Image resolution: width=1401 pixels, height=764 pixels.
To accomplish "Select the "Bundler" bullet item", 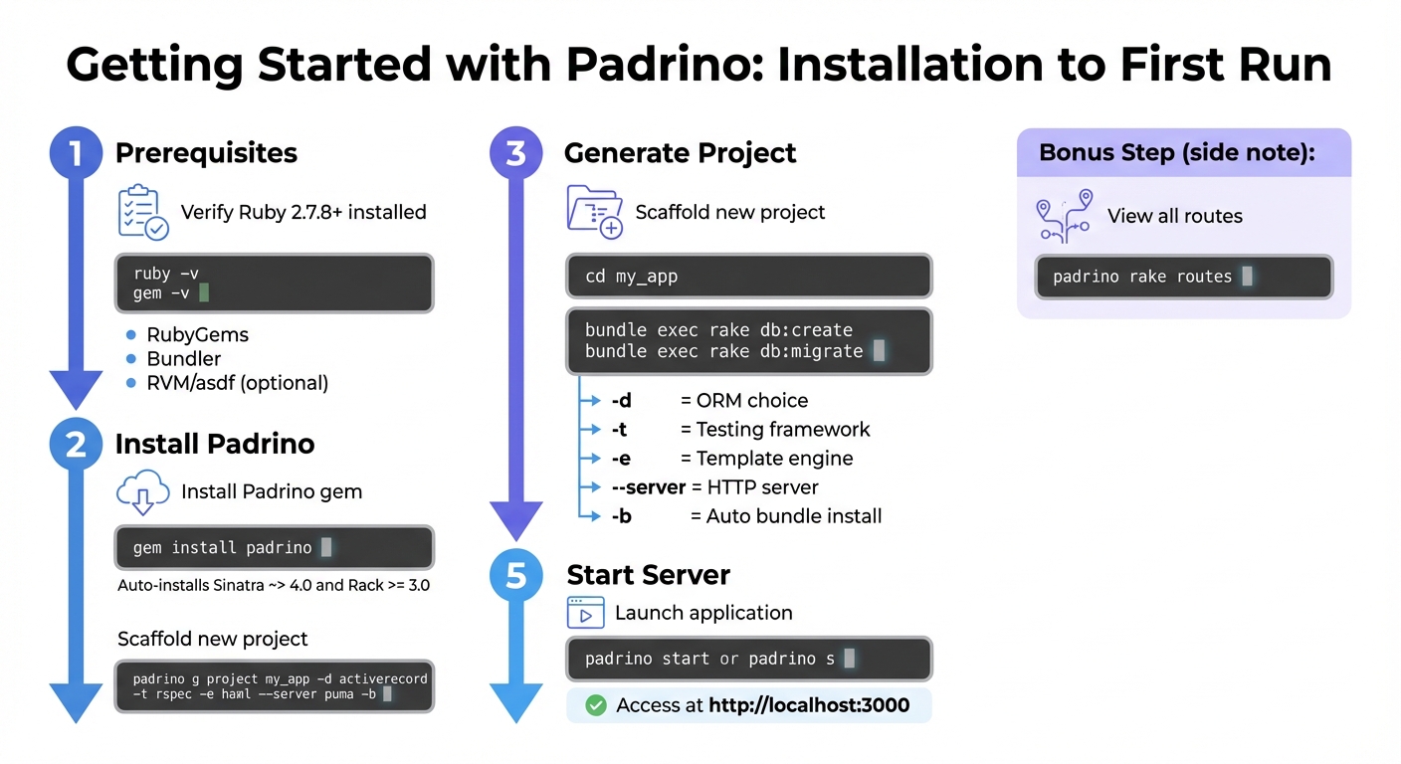I will click(183, 359).
